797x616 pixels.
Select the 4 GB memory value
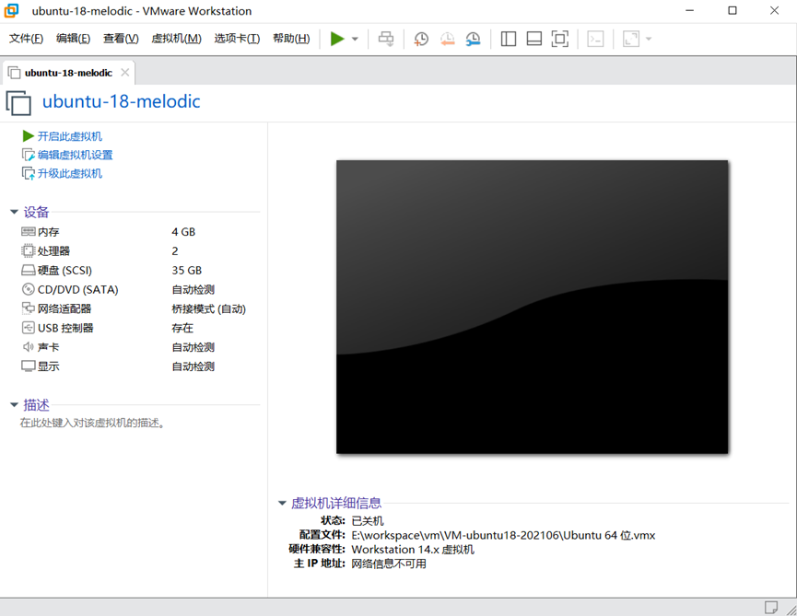coord(183,232)
